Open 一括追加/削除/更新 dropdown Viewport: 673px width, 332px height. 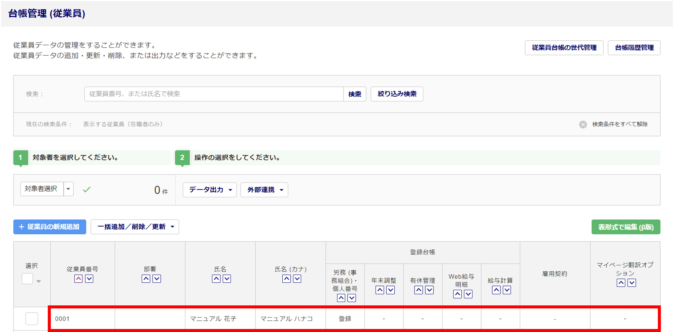pyautogui.click(x=135, y=227)
